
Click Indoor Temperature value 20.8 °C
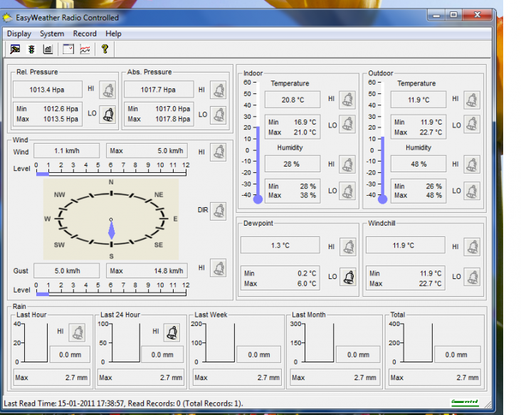(293, 100)
